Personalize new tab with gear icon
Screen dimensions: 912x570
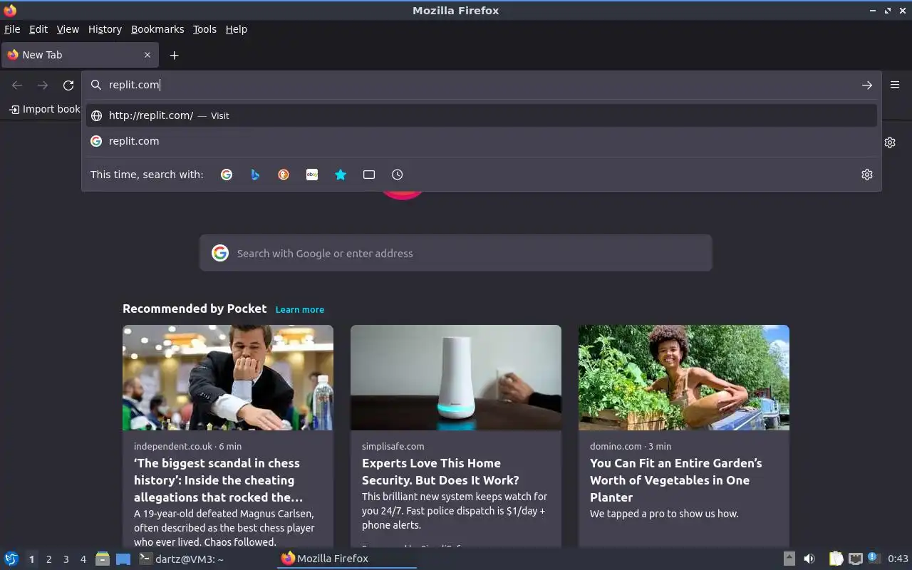890,142
